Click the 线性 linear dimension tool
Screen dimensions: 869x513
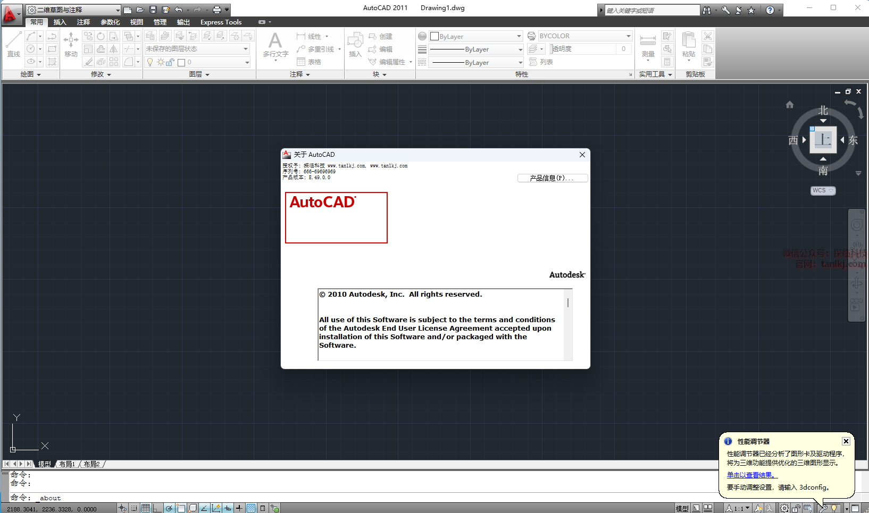(x=309, y=36)
